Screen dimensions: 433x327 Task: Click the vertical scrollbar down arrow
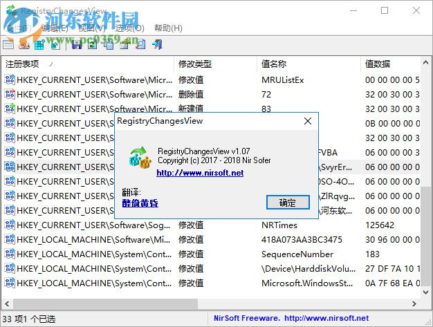coord(425,292)
